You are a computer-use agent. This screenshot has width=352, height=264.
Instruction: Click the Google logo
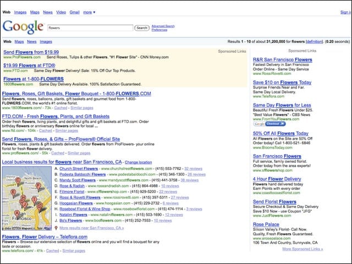coord(23,27)
